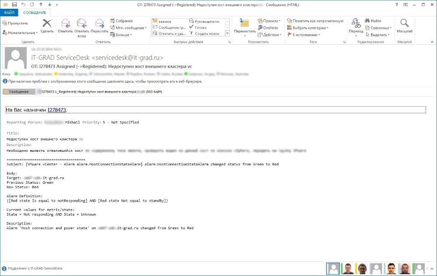This screenshot has height=276, width=437.
Task: Open the Zoom (Масштаб) tool
Action: [x=405, y=25]
